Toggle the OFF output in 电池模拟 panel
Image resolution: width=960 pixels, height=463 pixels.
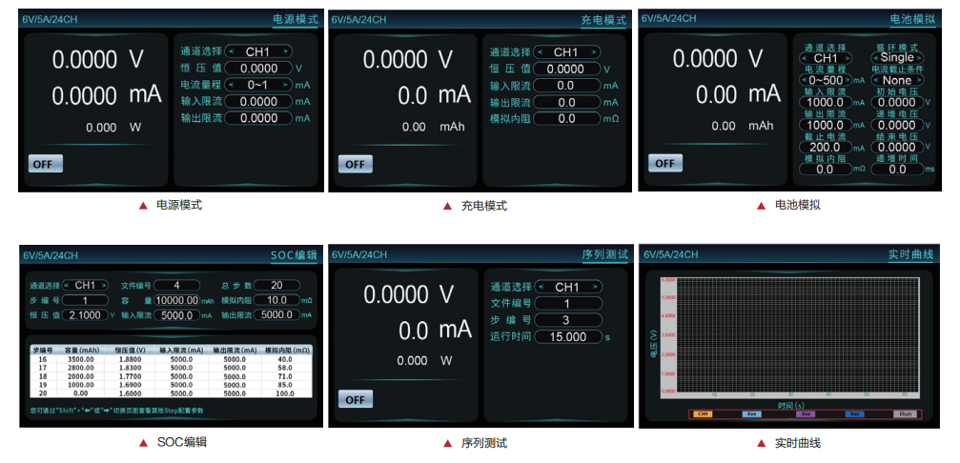pyautogui.click(x=664, y=163)
